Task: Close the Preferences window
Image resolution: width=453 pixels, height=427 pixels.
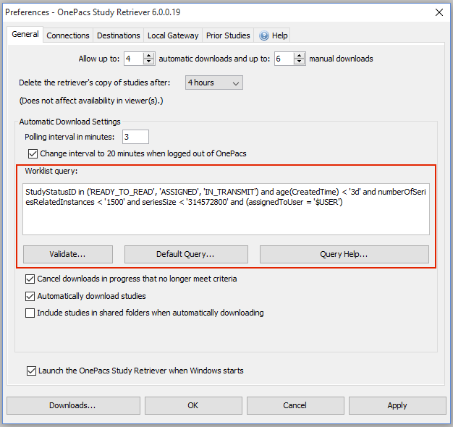Action: [439, 12]
